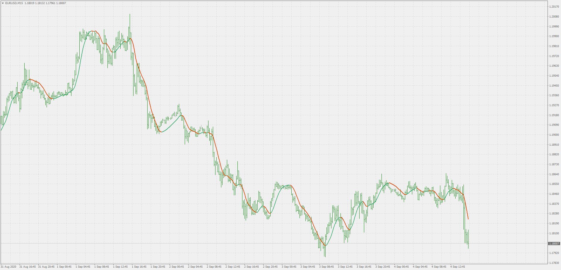Click the EURUSD,M15 chart label
Screen dimensions: 561x270
pos(13,4)
